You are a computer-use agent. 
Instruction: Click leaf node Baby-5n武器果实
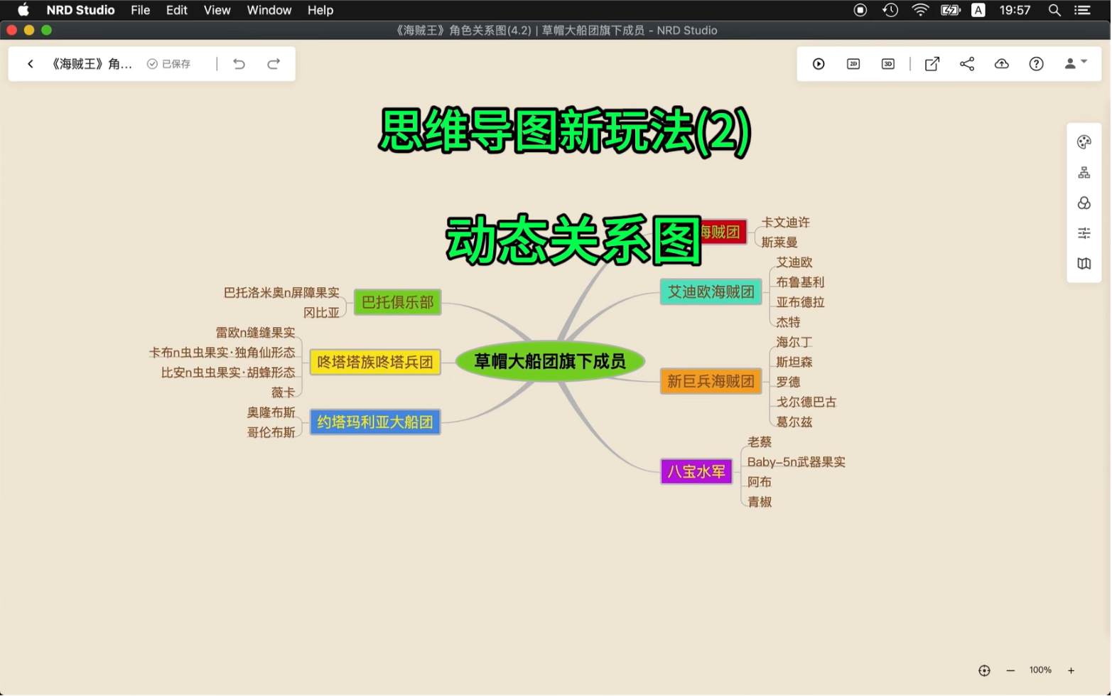point(797,462)
